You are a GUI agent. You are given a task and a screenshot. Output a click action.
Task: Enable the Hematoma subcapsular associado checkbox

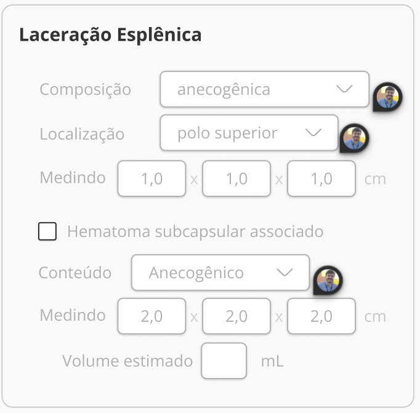click(x=47, y=232)
